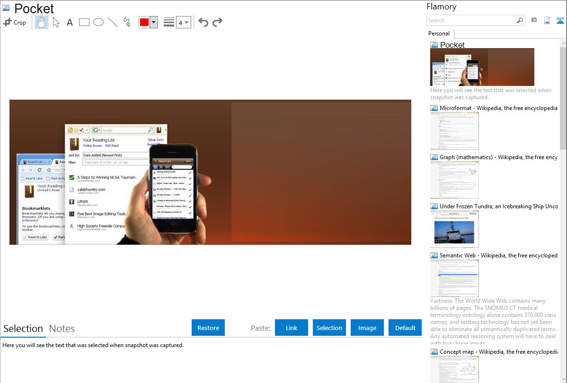
Task: Select the Crop tool
Action: [x=15, y=22]
